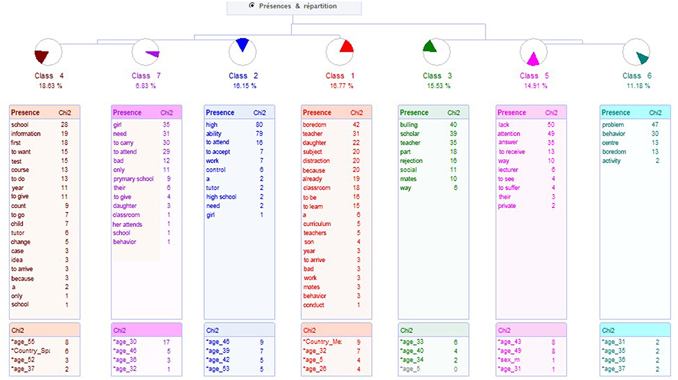Click the green Class 3 pie icon
Screen dimensions: 678x380
click(437, 52)
